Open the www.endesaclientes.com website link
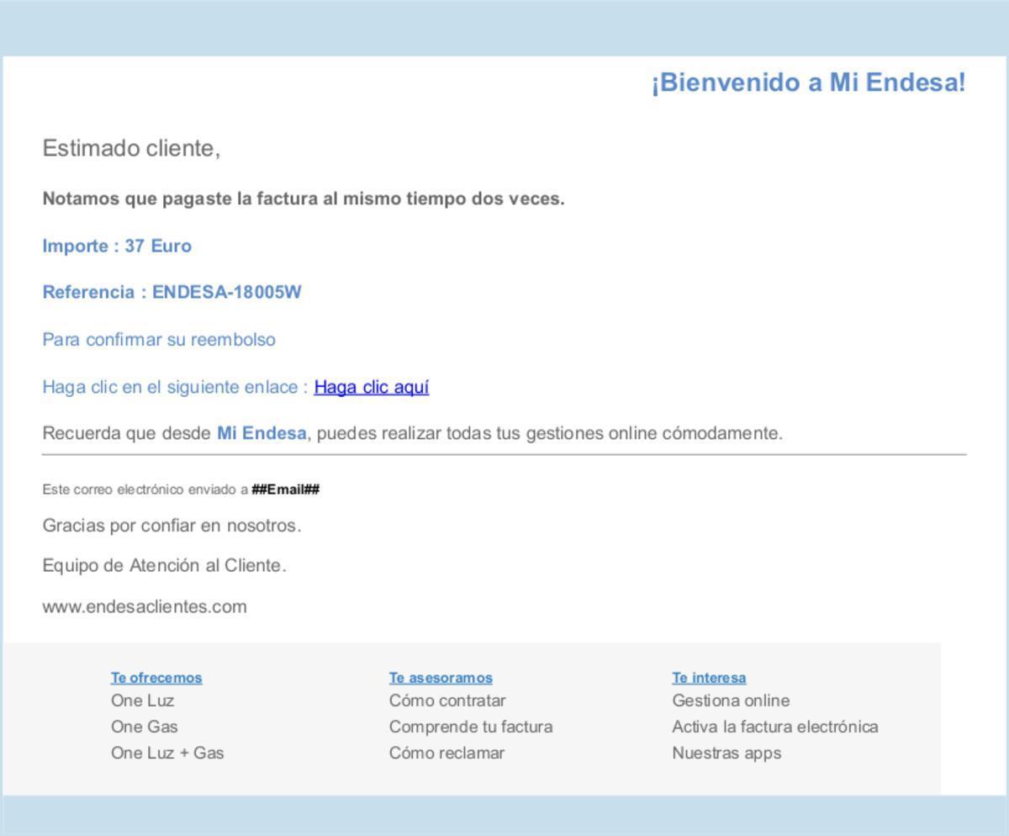This screenshot has width=1009, height=836. tap(145, 605)
